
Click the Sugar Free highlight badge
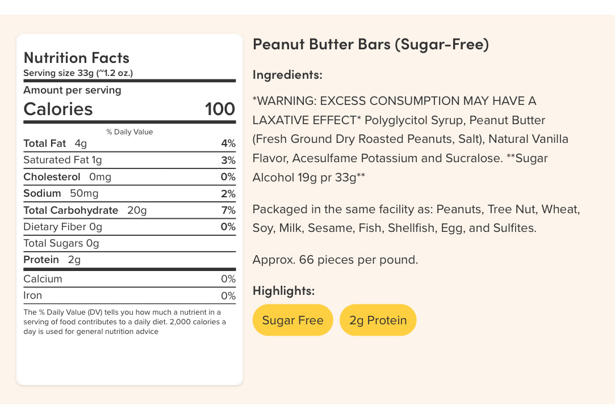coord(292,320)
